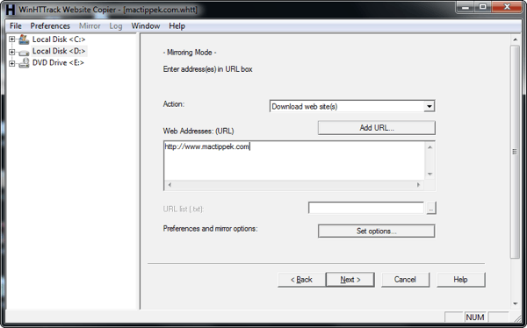
Task: Click the URL box scroll left arrow
Action: tap(170, 185)
